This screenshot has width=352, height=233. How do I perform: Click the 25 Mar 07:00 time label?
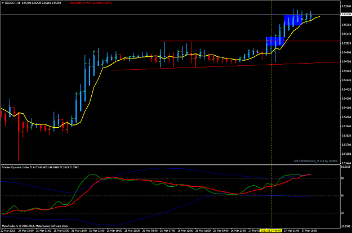coord(61,231)
